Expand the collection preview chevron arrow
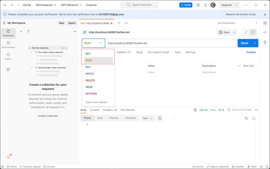The image size is (270, 169). coord(72,62)
